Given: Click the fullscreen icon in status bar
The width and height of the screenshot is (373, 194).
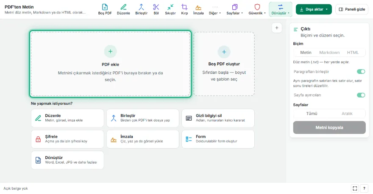Looking at the screenshot, I should 355,188.
